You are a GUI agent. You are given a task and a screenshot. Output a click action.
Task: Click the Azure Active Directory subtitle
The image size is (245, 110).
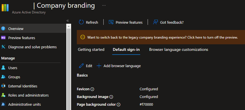tap(29, 12)
